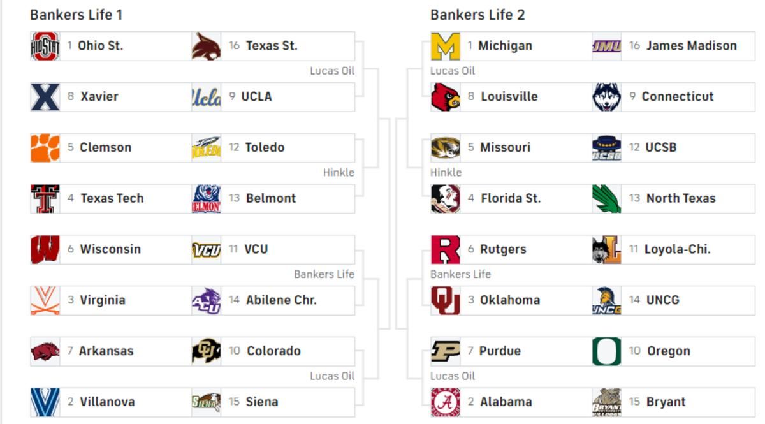The width and height of the screenshot is (765, 424).
Task: Pick Loyola-Chi. as the 11 seed
Action: [674, 249]
